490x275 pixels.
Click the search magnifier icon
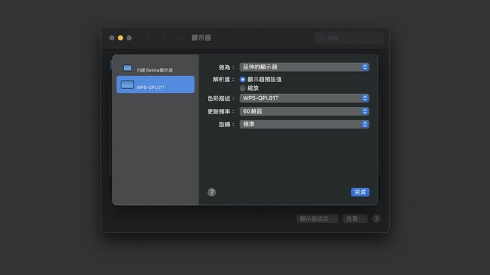(322, 38)
